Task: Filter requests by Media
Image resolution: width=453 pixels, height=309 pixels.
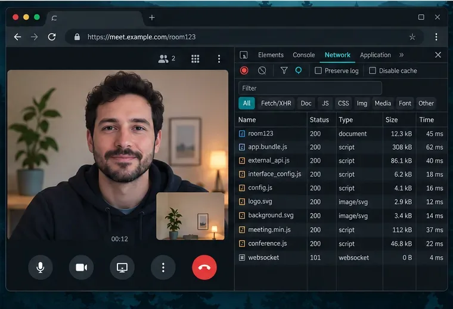Action: [x=383, y=103]
